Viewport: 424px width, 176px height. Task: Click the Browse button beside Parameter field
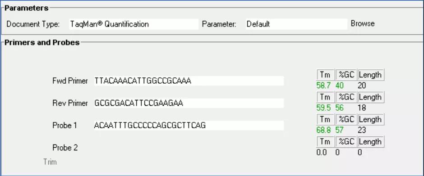363,23
